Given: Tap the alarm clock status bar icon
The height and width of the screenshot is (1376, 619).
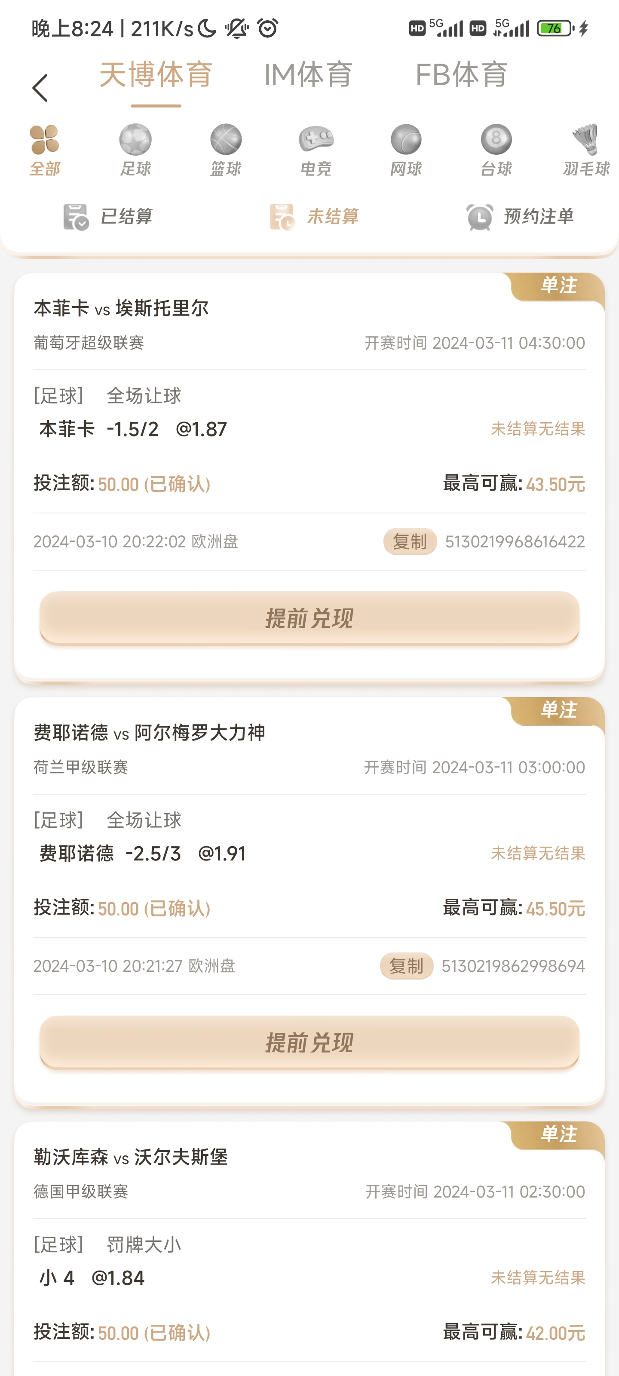Looking at the screenshot, I should [267, 28].
